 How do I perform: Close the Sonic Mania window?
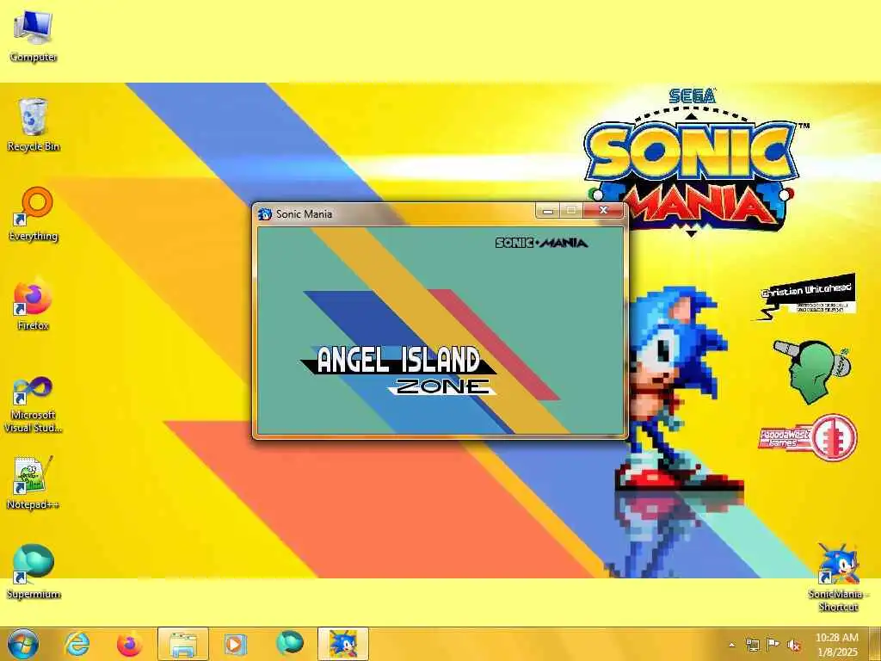point(603,211)
